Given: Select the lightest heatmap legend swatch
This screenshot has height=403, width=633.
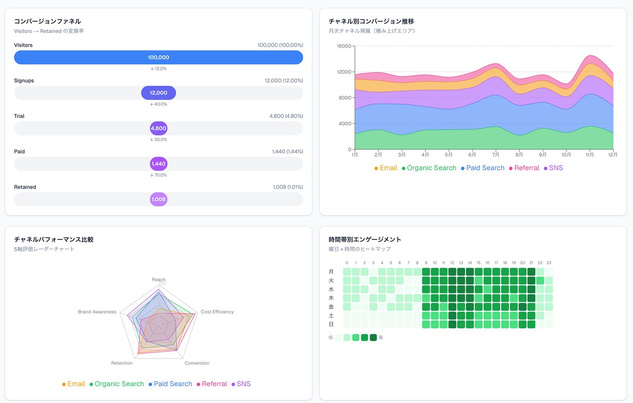Looking at the screenshot, I should tap(338, 337).
